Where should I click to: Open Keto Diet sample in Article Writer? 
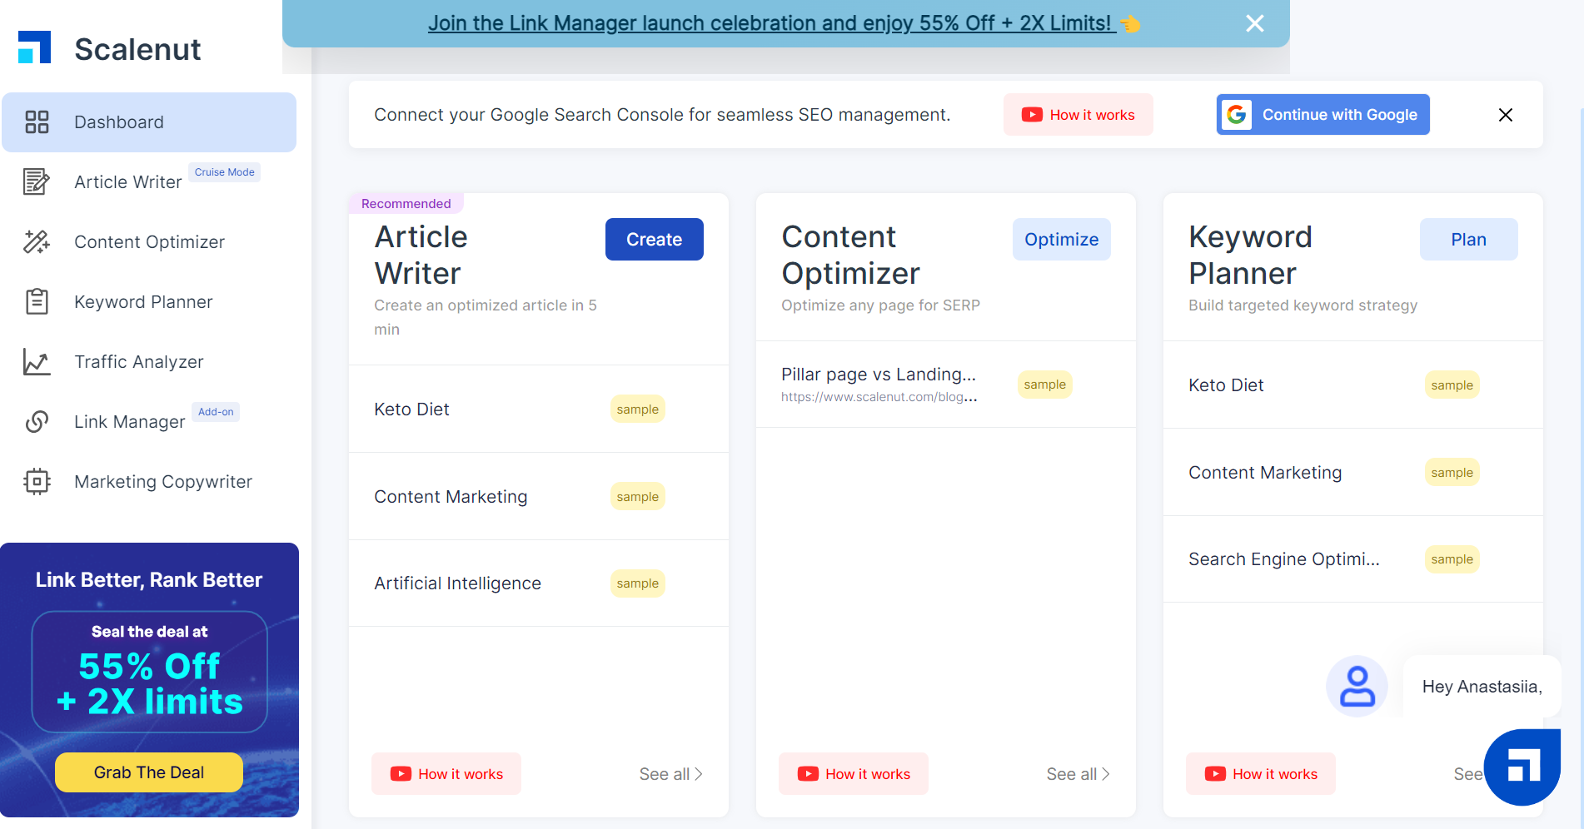[539, 410]
